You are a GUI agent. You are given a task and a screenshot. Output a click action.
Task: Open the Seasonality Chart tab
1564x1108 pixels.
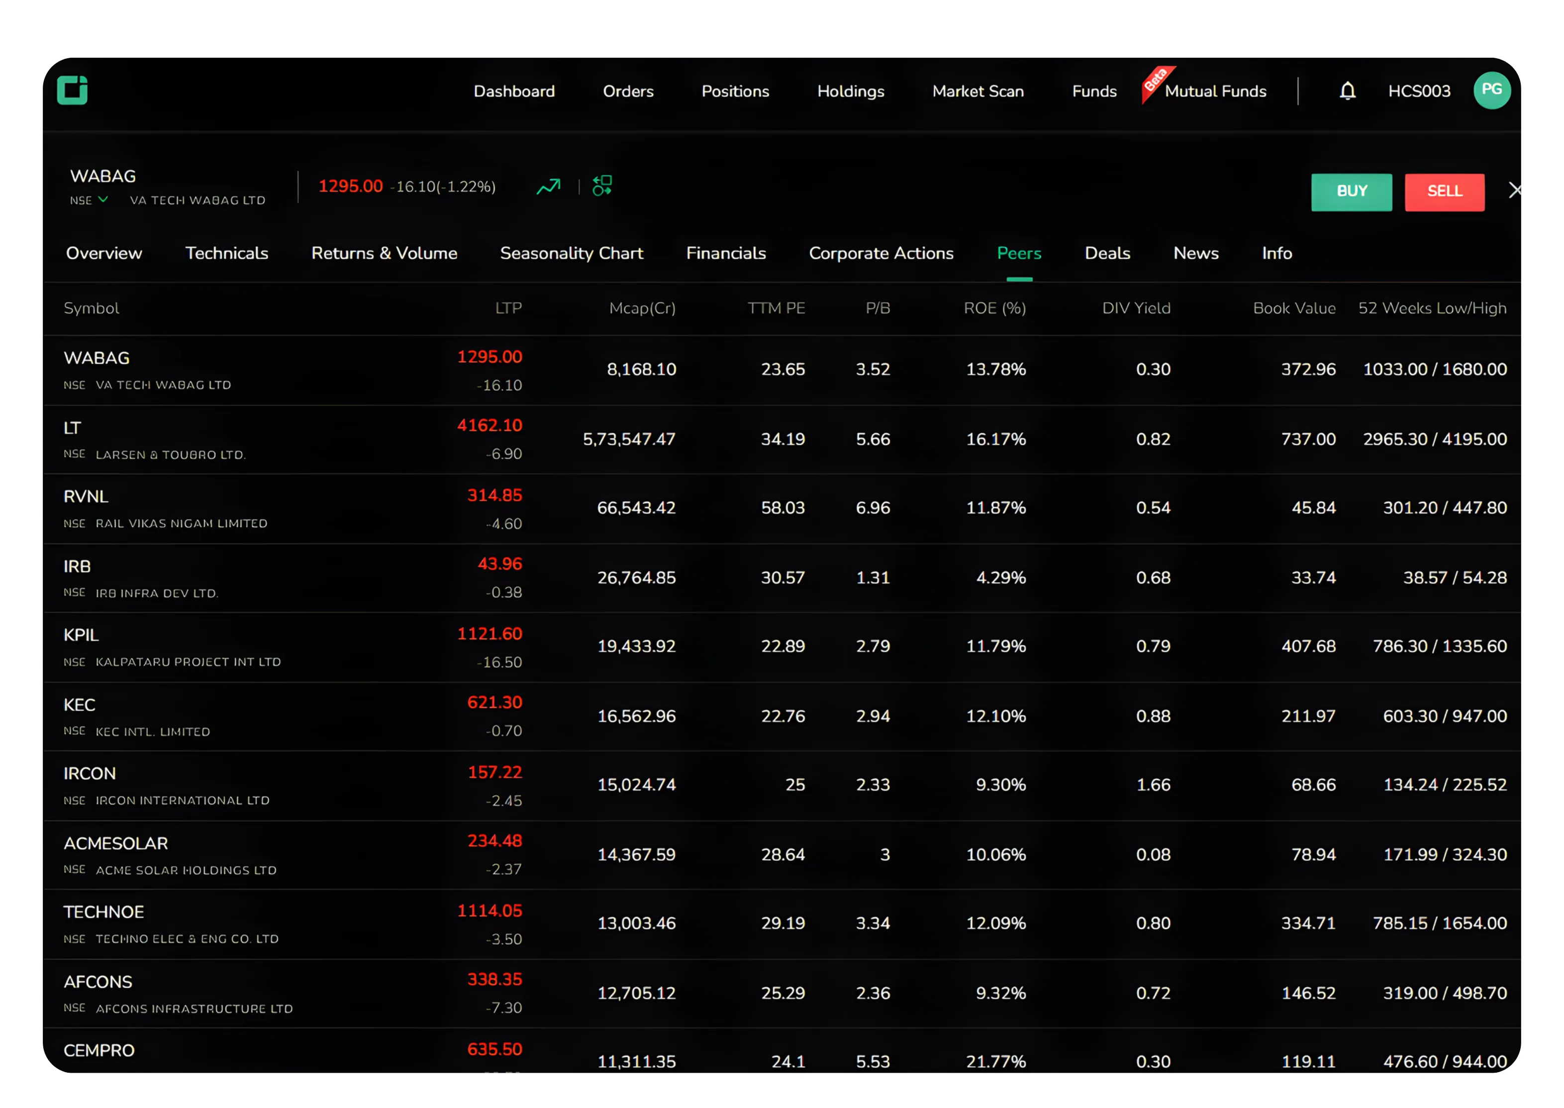click(x=571, y=253)
